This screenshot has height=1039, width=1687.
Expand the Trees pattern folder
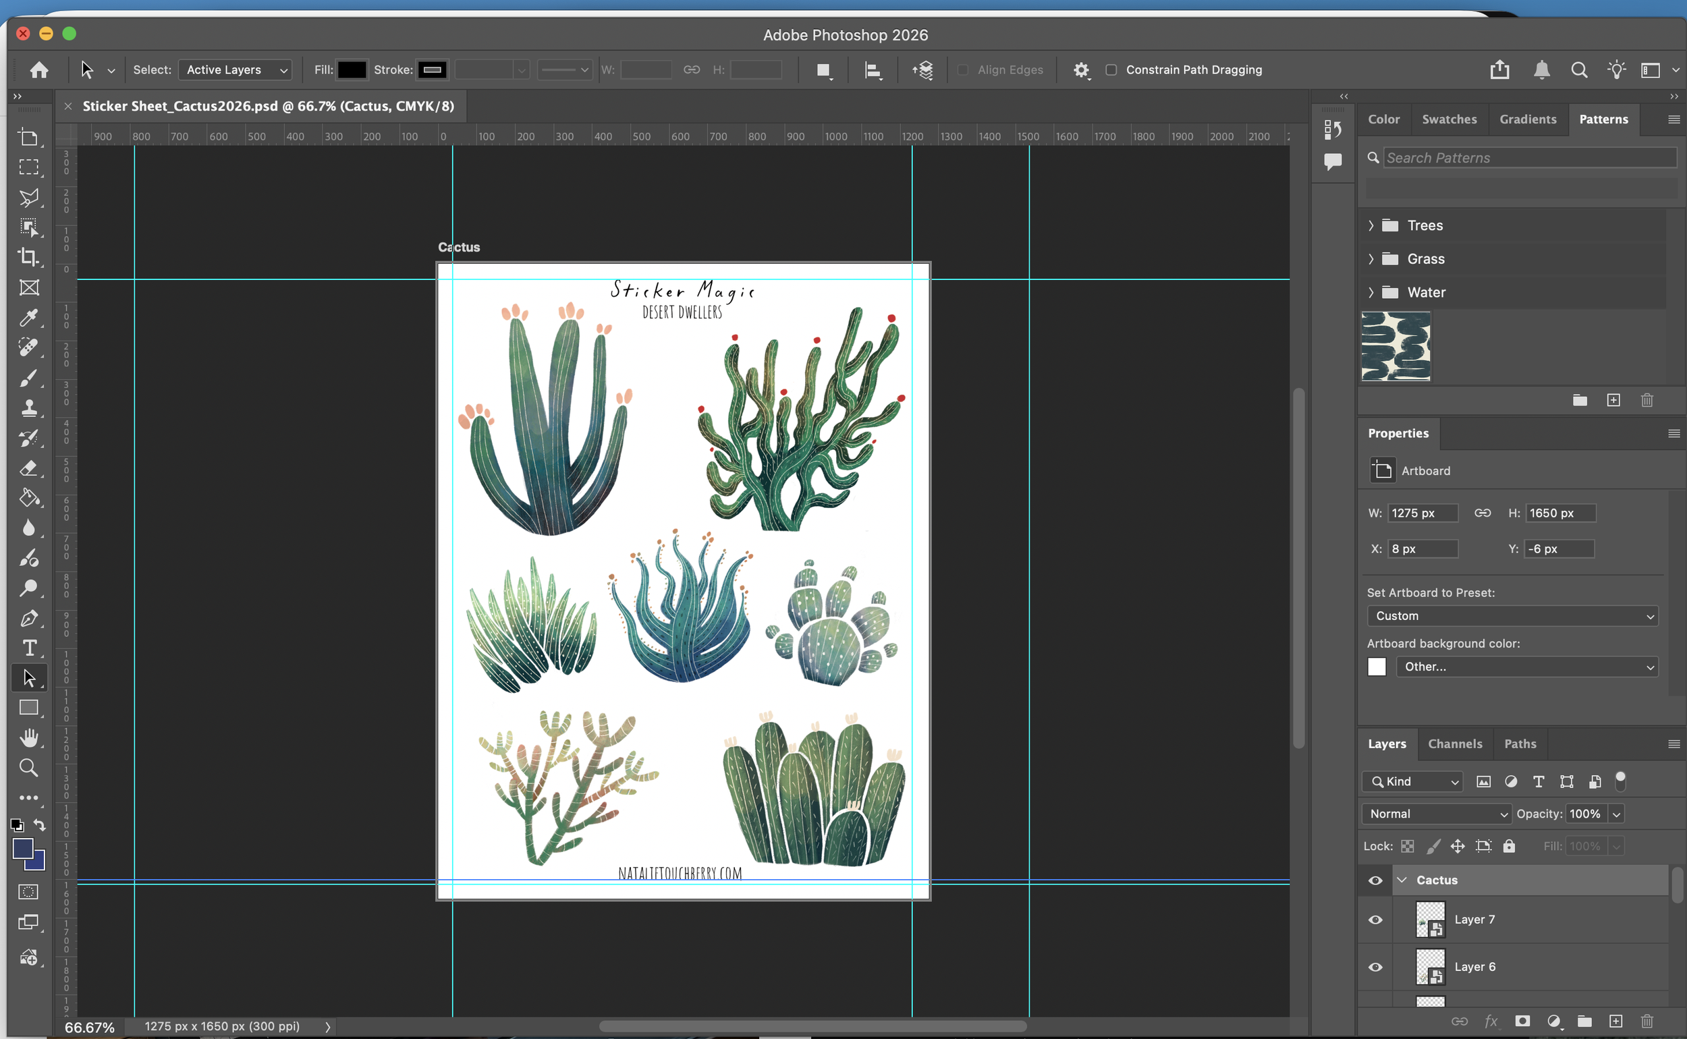point(1371,225)
